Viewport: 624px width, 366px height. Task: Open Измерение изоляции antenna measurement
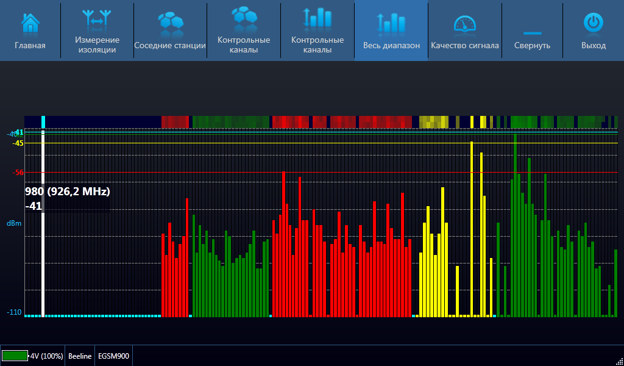97,30
